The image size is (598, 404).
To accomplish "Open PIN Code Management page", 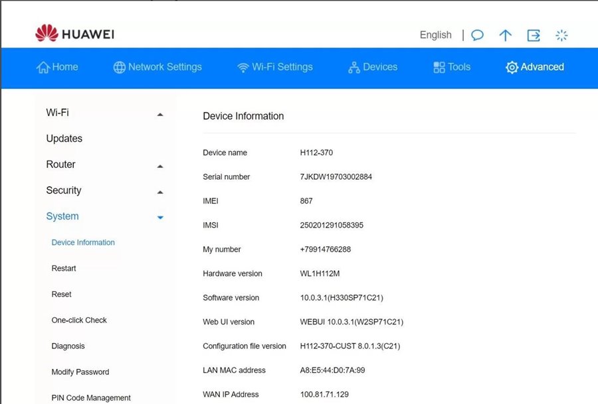I will click(x=91, y=398).
